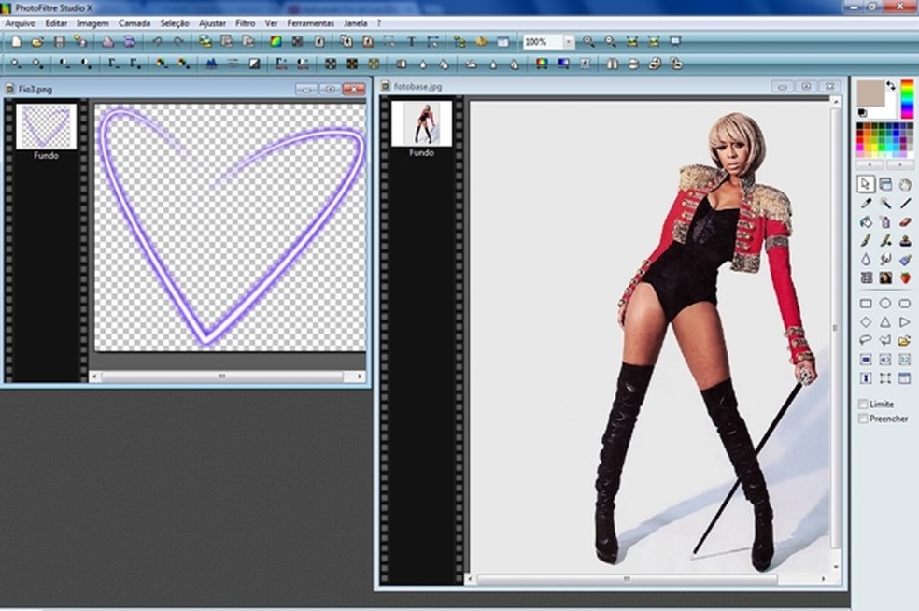Click the Full screen monitor icon

[x=675, y=42]
